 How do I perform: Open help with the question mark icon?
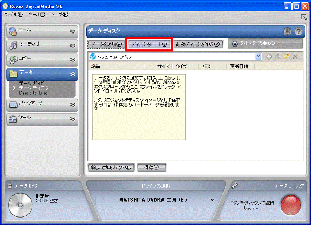(x=298, y=31)
